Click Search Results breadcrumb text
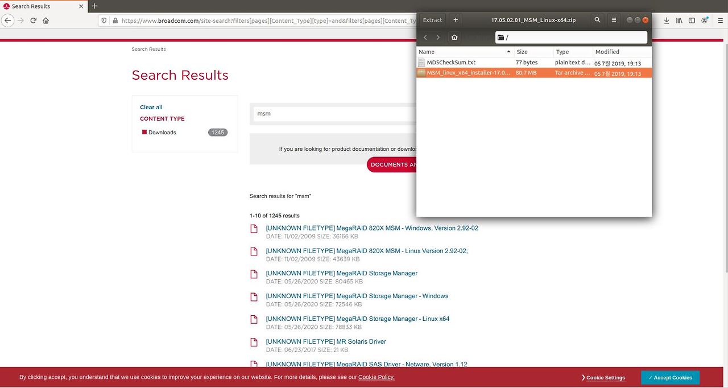The image size is (728, 388). click(x=149, y=49)
